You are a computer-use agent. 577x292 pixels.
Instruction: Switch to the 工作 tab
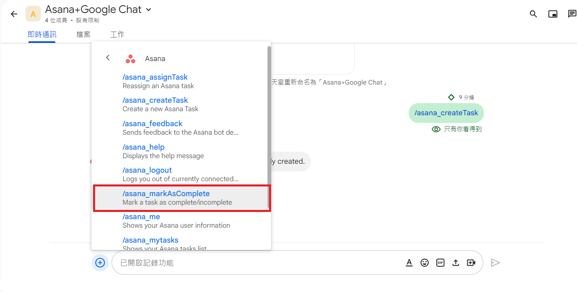pos(117,34)
